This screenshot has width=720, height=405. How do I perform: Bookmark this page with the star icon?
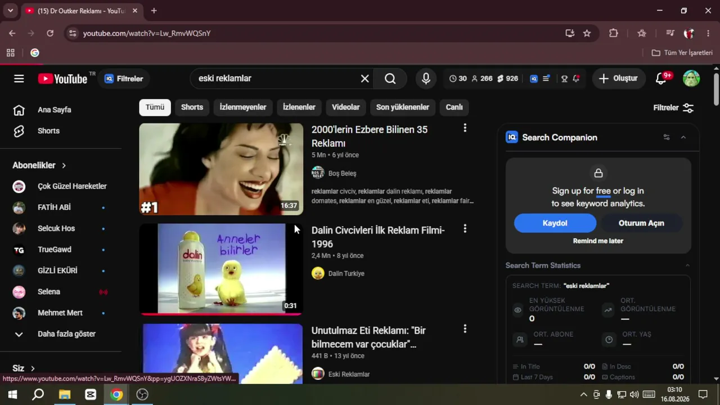click(587, 33)
